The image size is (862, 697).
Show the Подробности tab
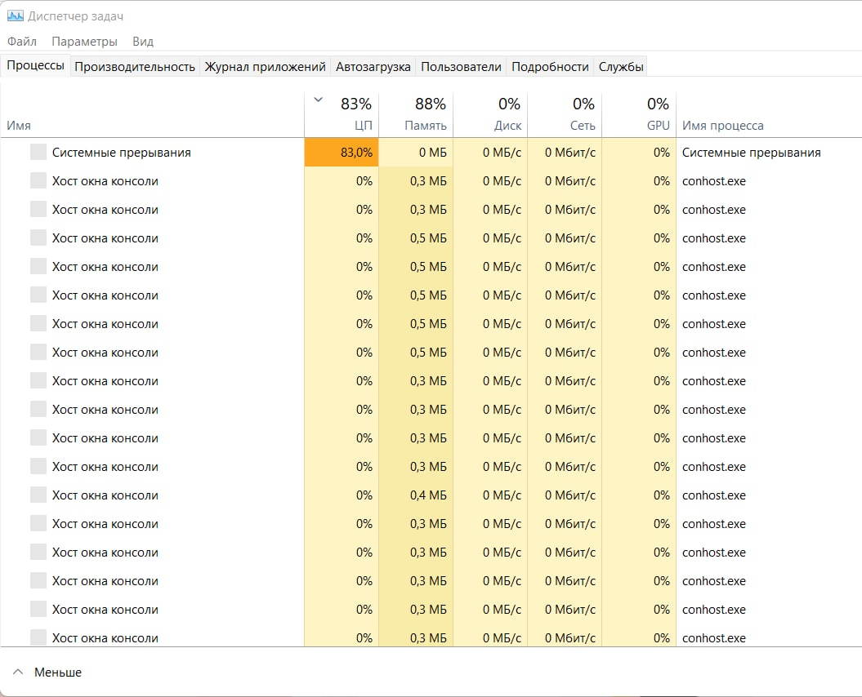coord(550,67)
